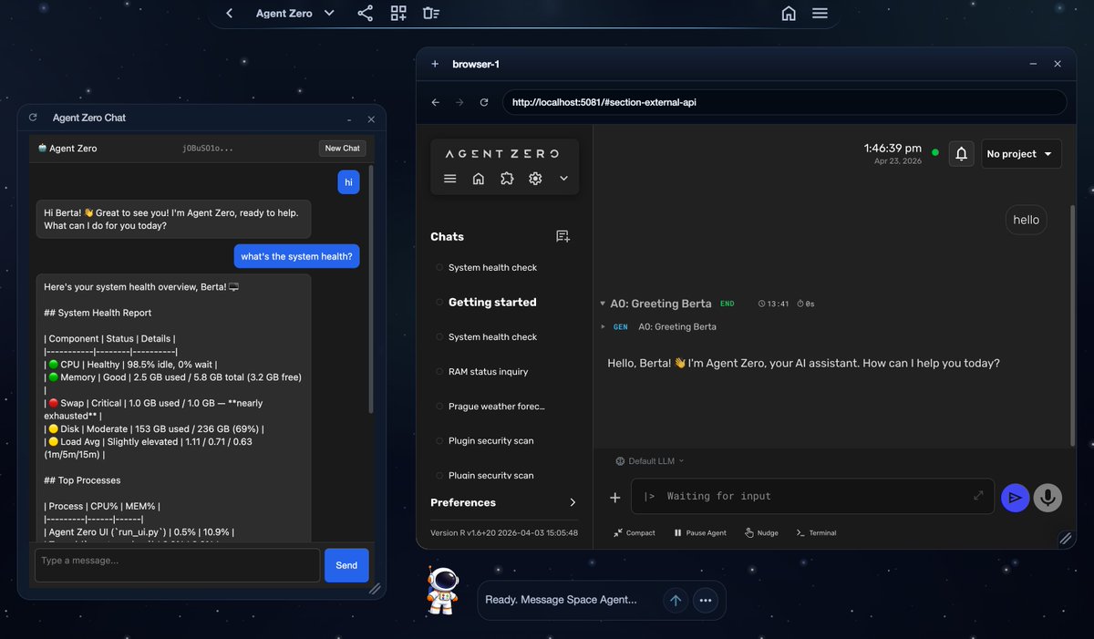Viewport: 1094px width, 639px height.
Task: Navigate back in the browser-1 window
Action: (x=436, y=103)
